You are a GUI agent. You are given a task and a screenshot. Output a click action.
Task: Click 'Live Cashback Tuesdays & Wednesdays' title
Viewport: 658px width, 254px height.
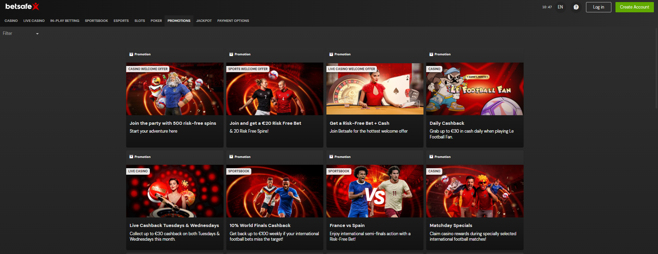tap(174, 225)
